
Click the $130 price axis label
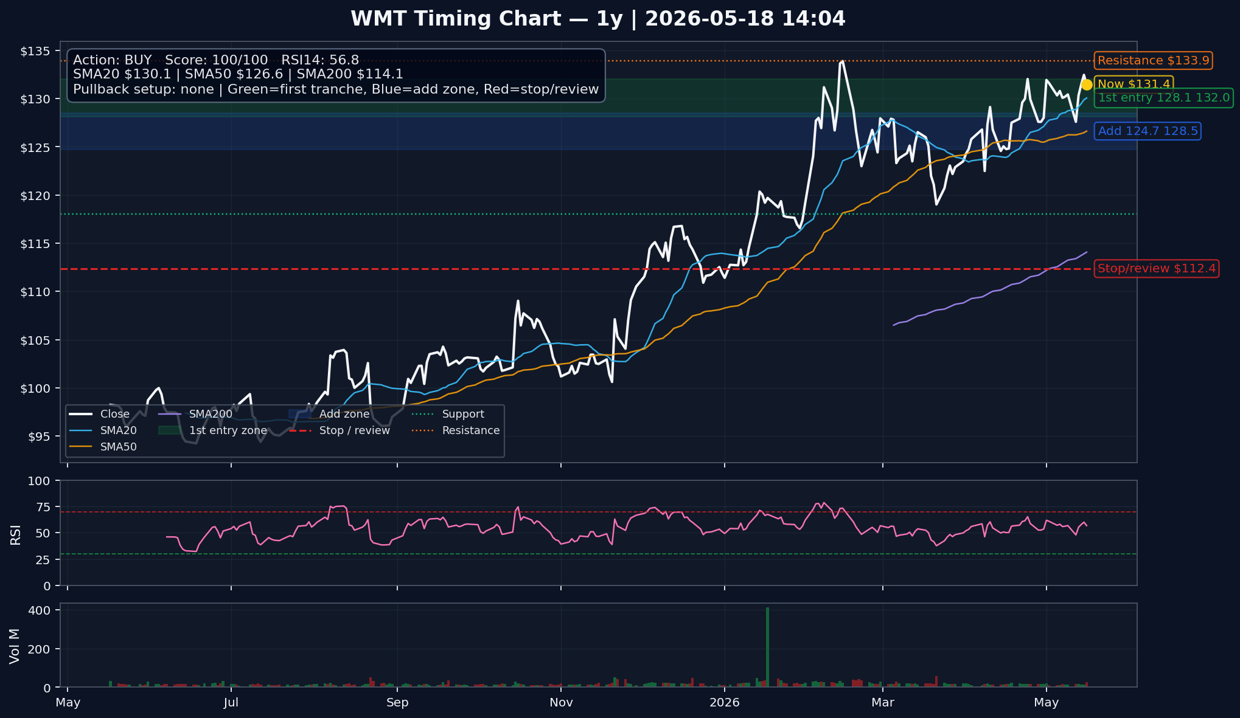coord(35,99)
